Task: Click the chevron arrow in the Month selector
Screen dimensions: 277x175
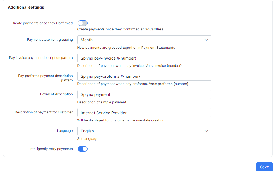Action: (x=206, y=40)
